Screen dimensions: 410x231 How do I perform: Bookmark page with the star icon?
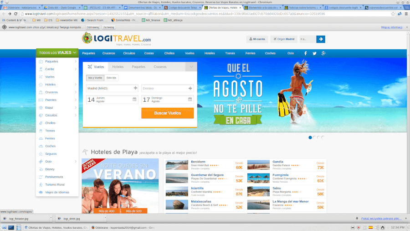(x=393, y=14)
